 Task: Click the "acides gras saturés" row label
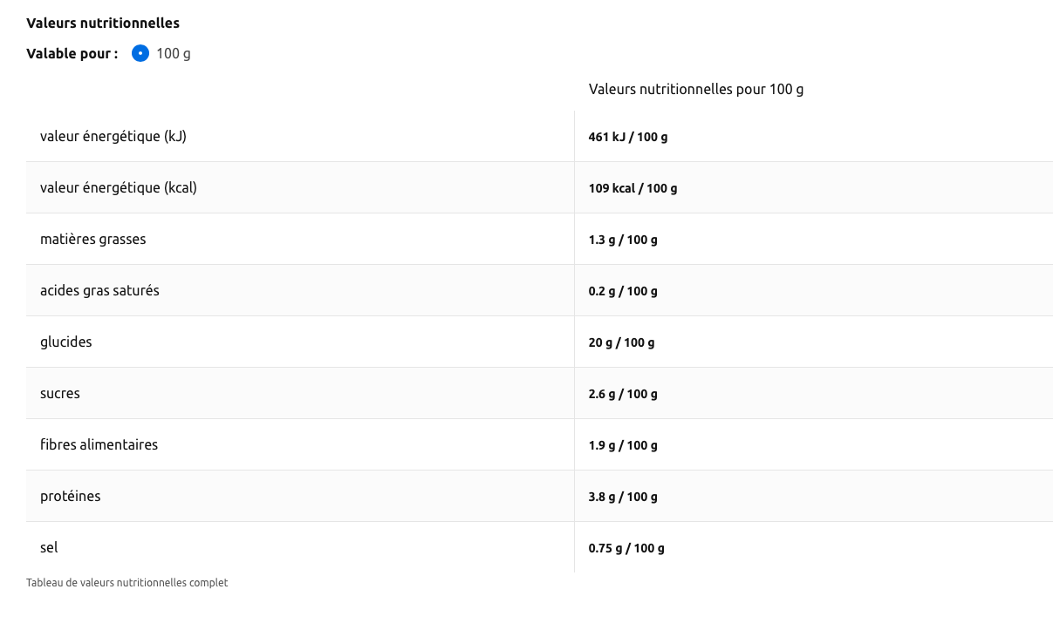coord(99,290)
